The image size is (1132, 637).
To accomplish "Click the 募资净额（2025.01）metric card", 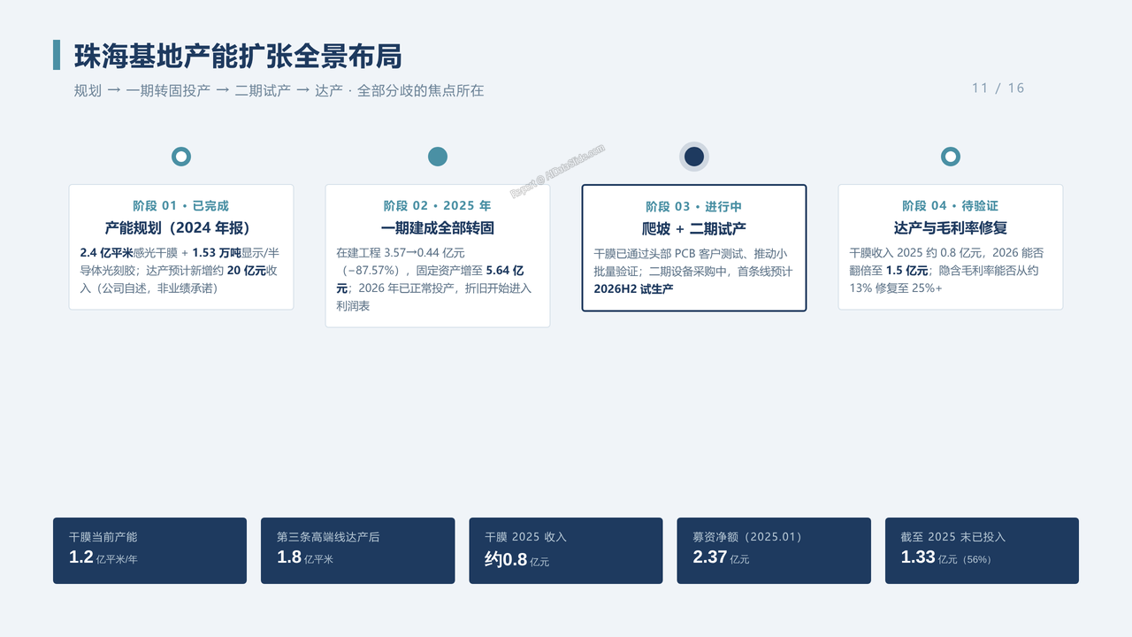I will (x=774, y=550).
